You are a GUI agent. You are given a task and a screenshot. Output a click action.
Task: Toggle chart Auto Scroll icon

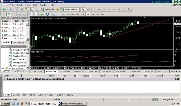pos(30,14)
